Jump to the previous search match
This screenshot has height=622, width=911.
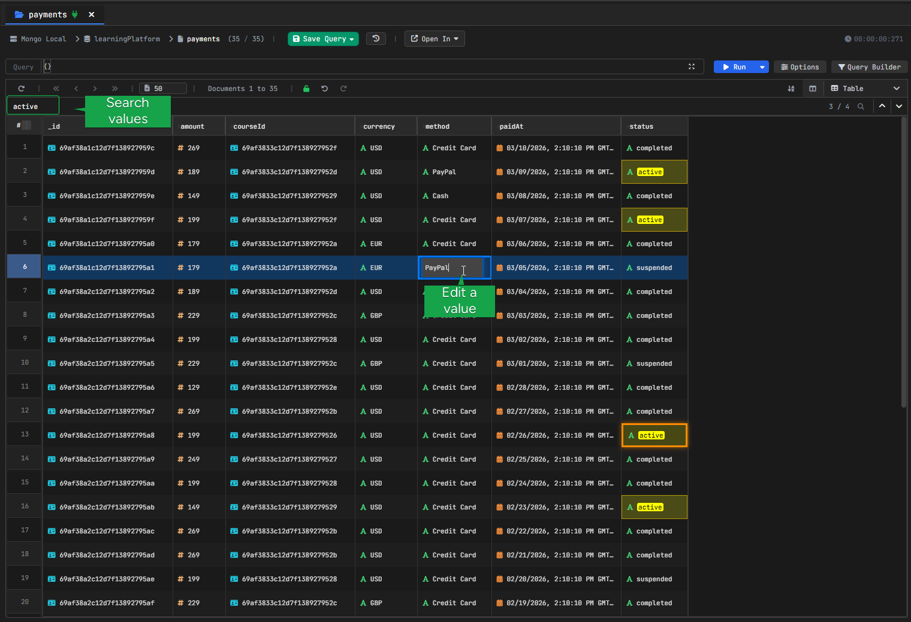pyautogui.click(x=882, y=106)
